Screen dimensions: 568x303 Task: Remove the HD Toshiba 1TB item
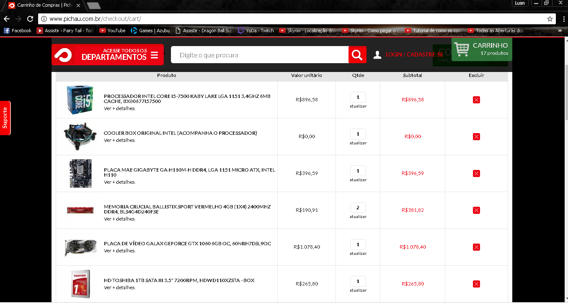click(x=476, y=284)
